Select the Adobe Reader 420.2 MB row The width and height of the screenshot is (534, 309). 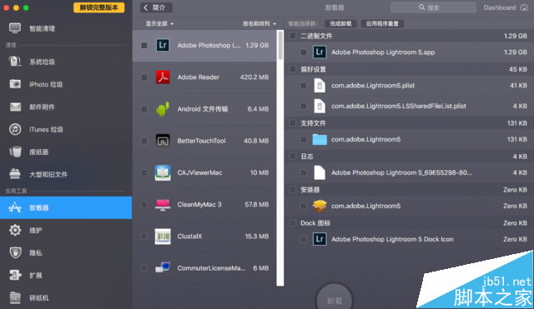coord(204,77)
